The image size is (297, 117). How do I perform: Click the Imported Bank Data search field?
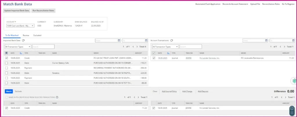point(43,47)
